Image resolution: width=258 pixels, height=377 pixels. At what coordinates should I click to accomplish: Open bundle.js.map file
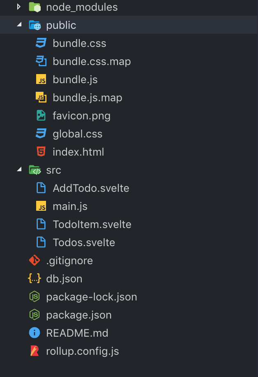coord(87,98)
